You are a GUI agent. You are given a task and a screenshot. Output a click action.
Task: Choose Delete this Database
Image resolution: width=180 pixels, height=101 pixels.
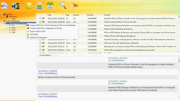[39, 38]
